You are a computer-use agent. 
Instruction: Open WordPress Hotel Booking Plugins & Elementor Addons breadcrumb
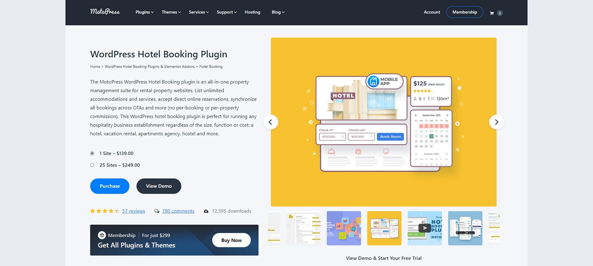tap(150, 67)
